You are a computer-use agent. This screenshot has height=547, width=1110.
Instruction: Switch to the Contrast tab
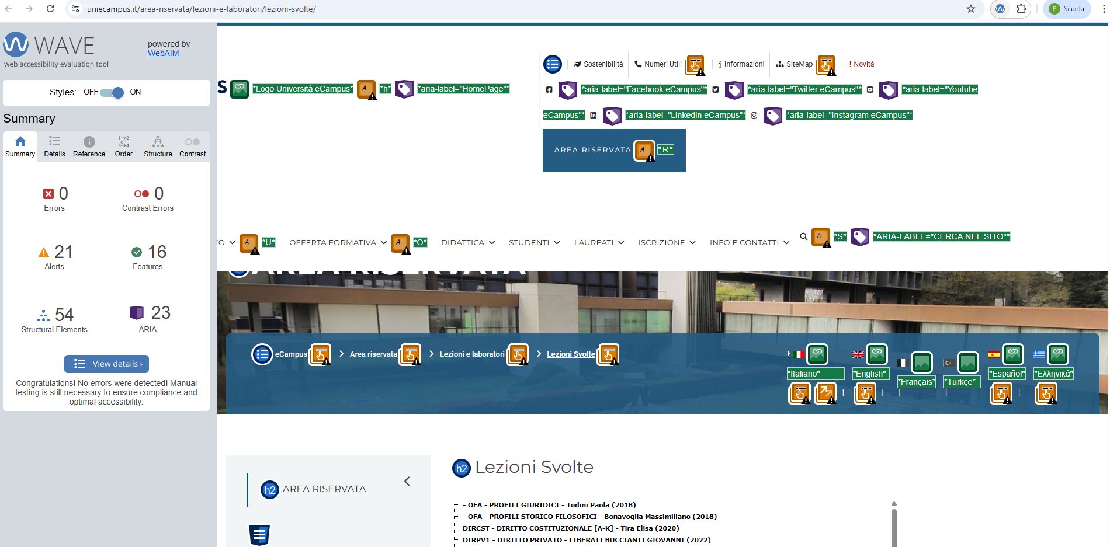(x=192, y=147)
